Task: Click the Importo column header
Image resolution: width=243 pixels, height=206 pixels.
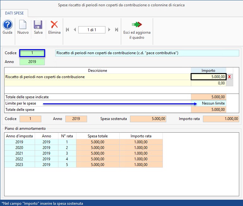Action: [208, 71]
